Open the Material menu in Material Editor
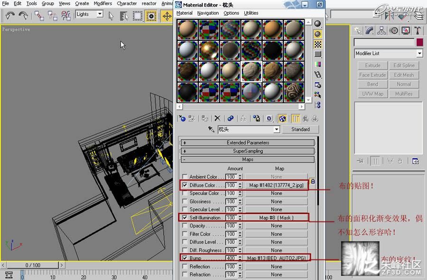The image size is (427, 280). 185,13
